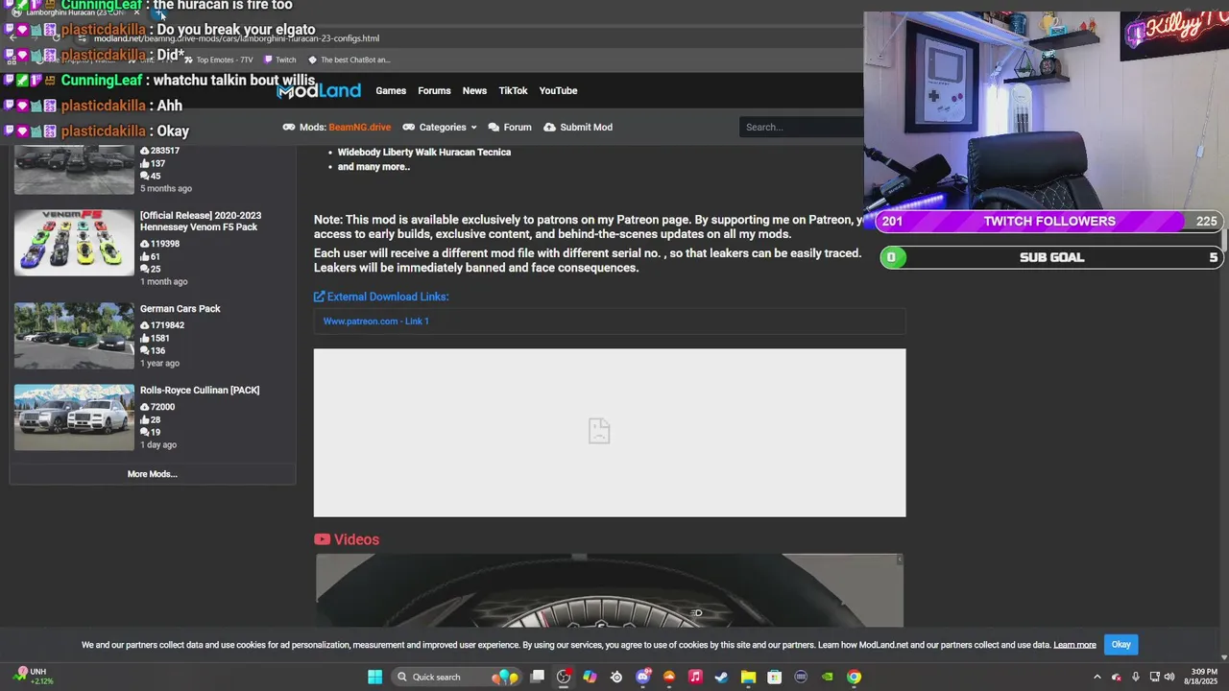This screenshot has height=691, width=1229.
Task: Click the '1 day ago' timestamp
Action: 158,445
